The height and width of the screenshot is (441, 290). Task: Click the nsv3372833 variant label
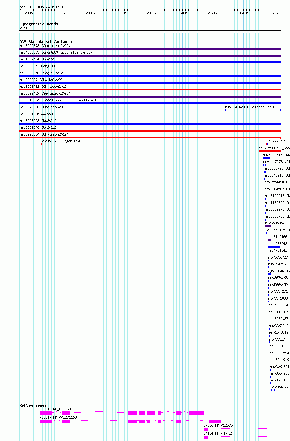pyautogui.click(x=278, y=298)
